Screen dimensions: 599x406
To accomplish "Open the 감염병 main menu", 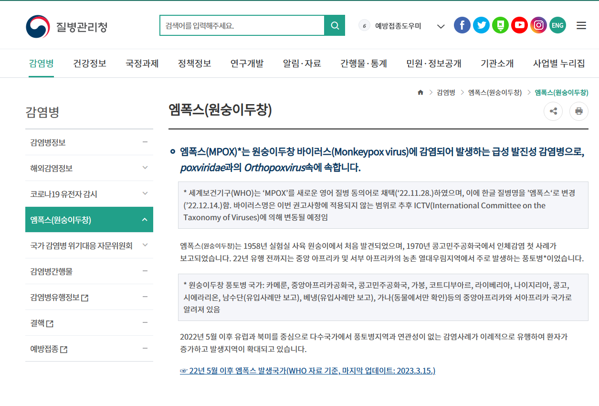I will click(x=41, y=64).
